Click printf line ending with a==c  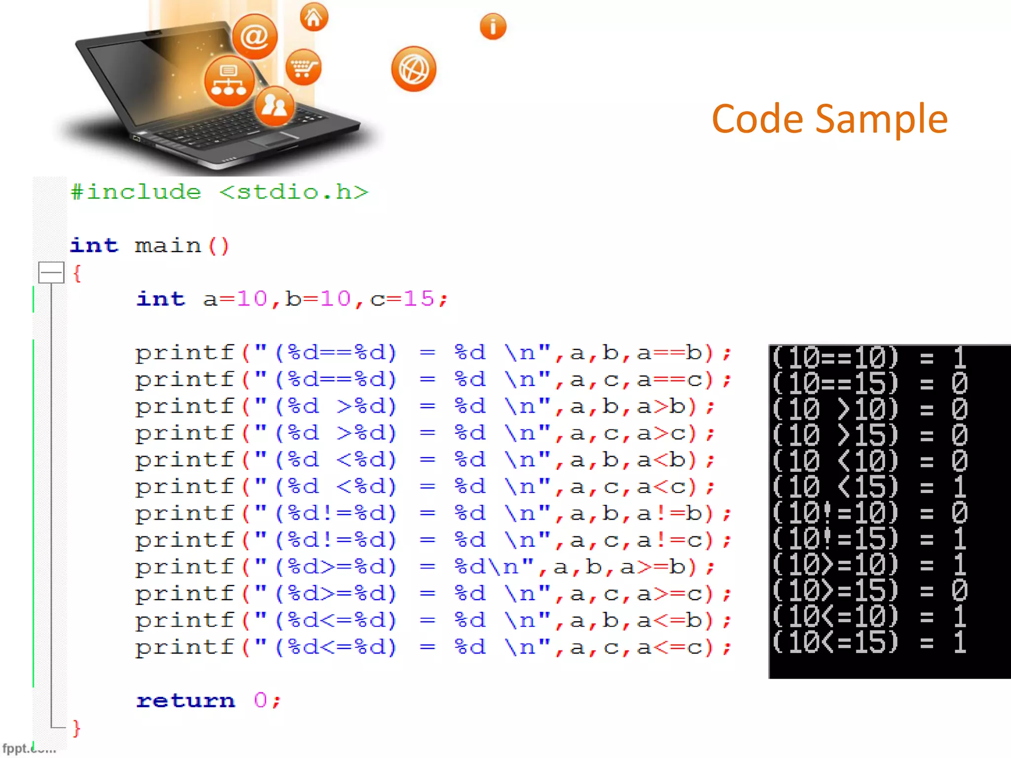(x=433, y=380)
